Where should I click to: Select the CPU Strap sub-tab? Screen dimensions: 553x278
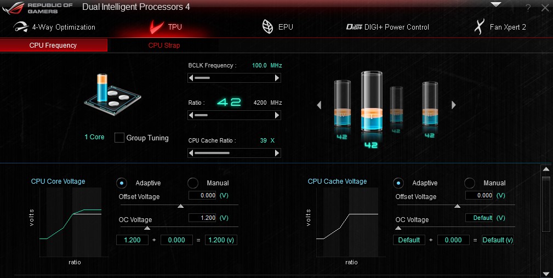(x=164, y=45)
